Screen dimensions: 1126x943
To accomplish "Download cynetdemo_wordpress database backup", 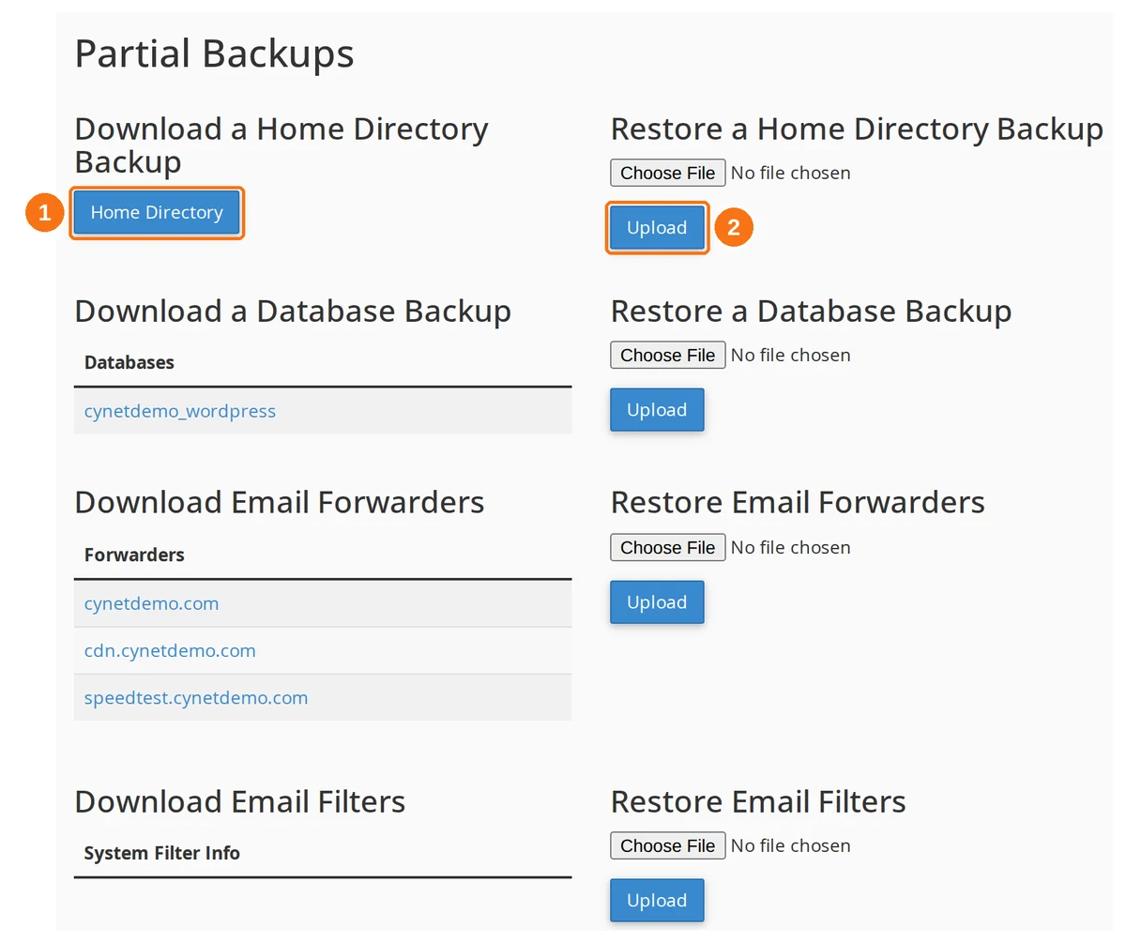I will click(180, 411).
